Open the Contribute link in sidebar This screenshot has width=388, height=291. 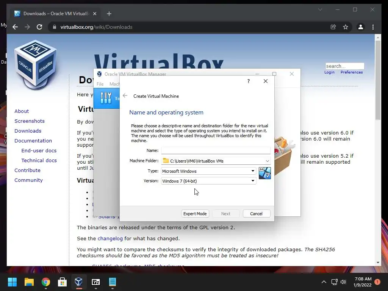(27, 171)
